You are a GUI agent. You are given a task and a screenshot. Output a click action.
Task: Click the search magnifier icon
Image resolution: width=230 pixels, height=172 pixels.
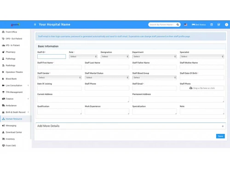[178, 25]
